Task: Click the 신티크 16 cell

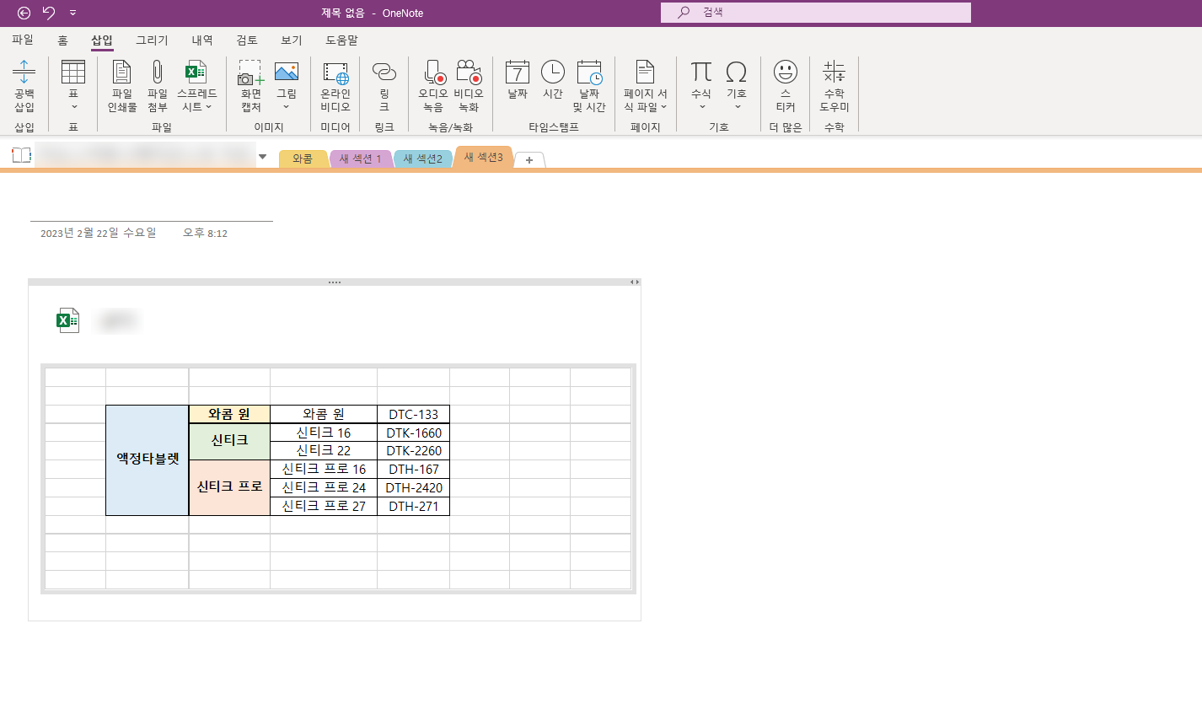Action: [324, 433]
